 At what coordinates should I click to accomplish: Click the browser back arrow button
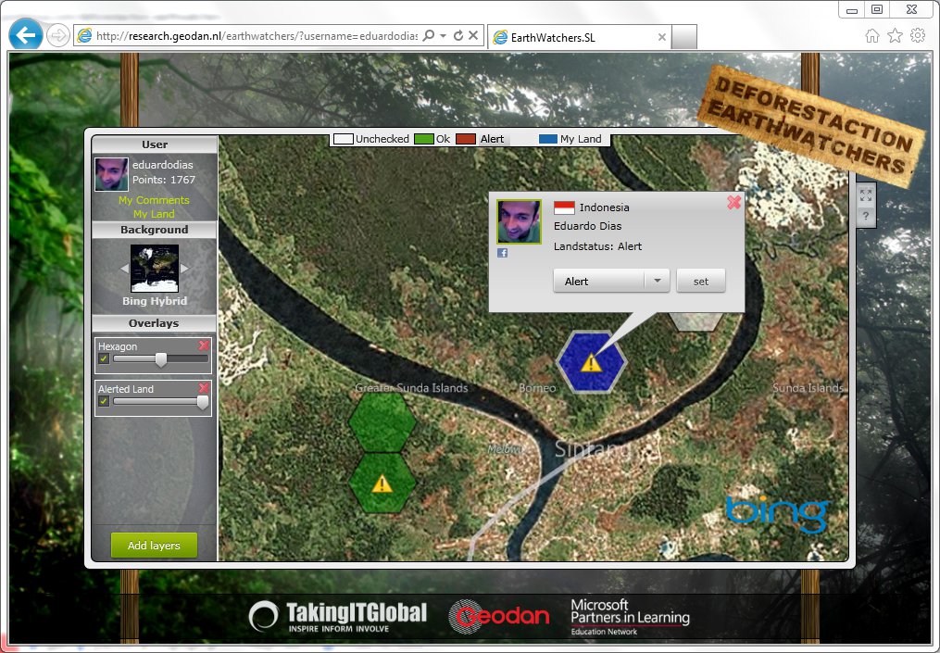pos(26,36)
